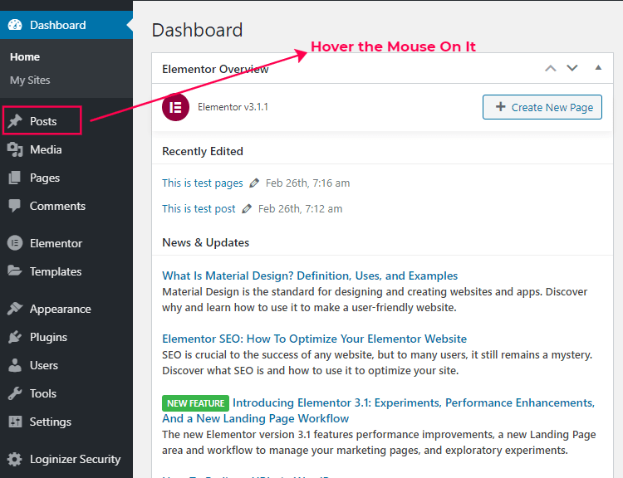Click the Feb 26th, 7:16 am timestamp

(308, 183)
